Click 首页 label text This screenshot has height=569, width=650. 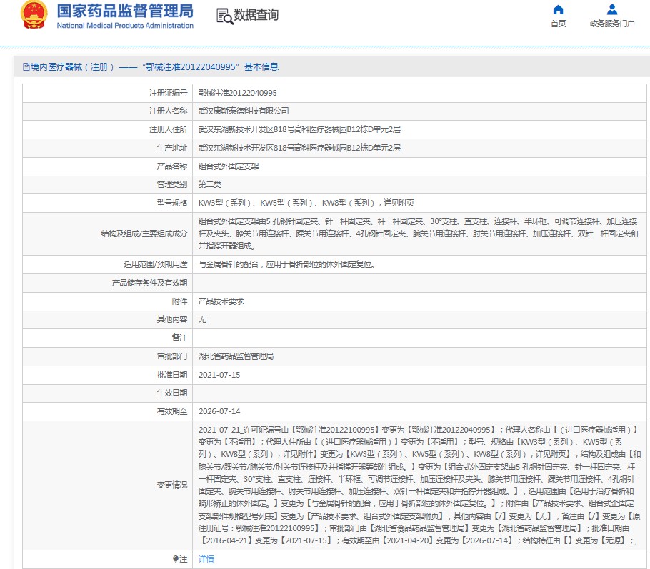(x=559, y=24)
